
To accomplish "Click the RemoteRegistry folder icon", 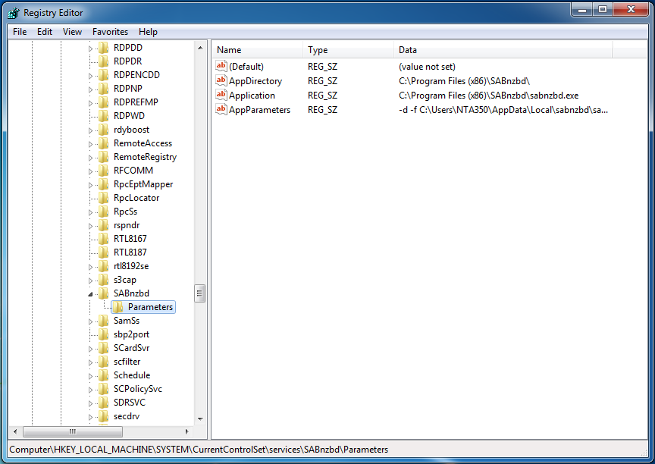I will click(104, 157).
